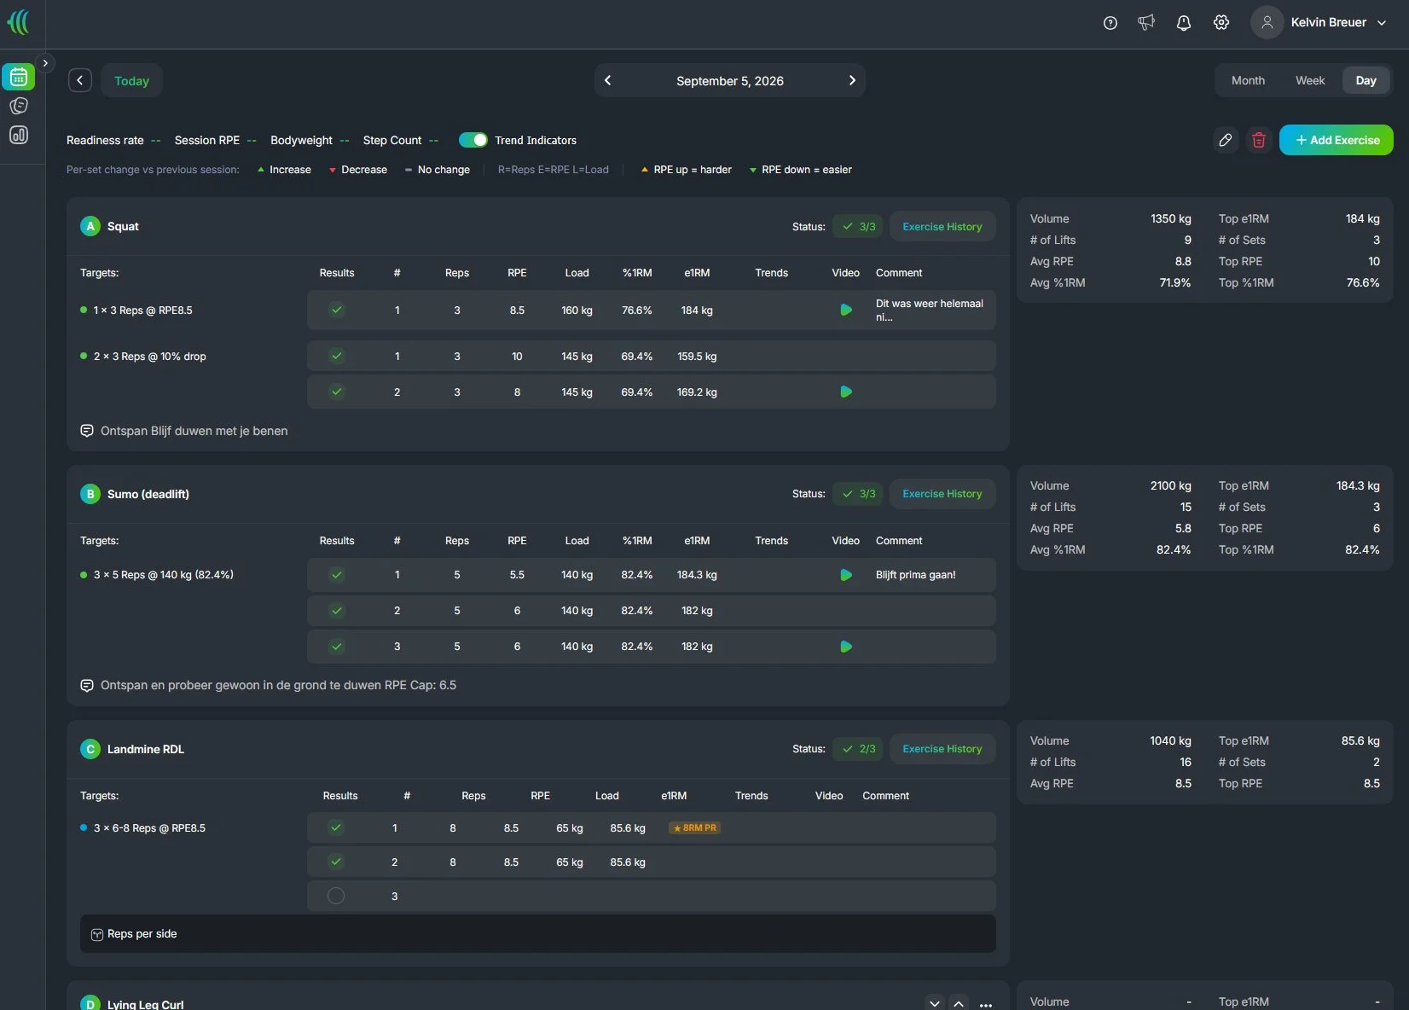This screenshot has width=1409, height=1010.
Task: Open the help question mark icon
Action: pyautogui.click(x=1110, y=23)
